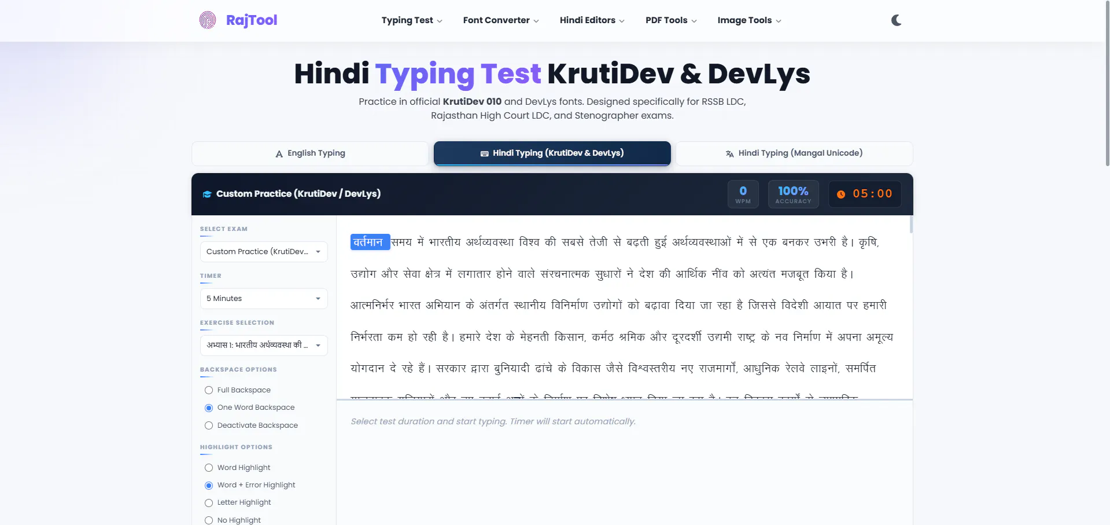The image size is (1110, 525).
Task: Click the typing input area to start typing
Action: pyautogui.click(x=625, y=463)
